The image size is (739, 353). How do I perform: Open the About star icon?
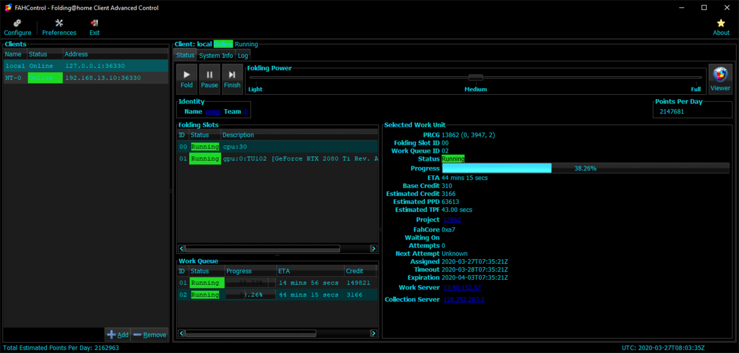tap(721, 28)
